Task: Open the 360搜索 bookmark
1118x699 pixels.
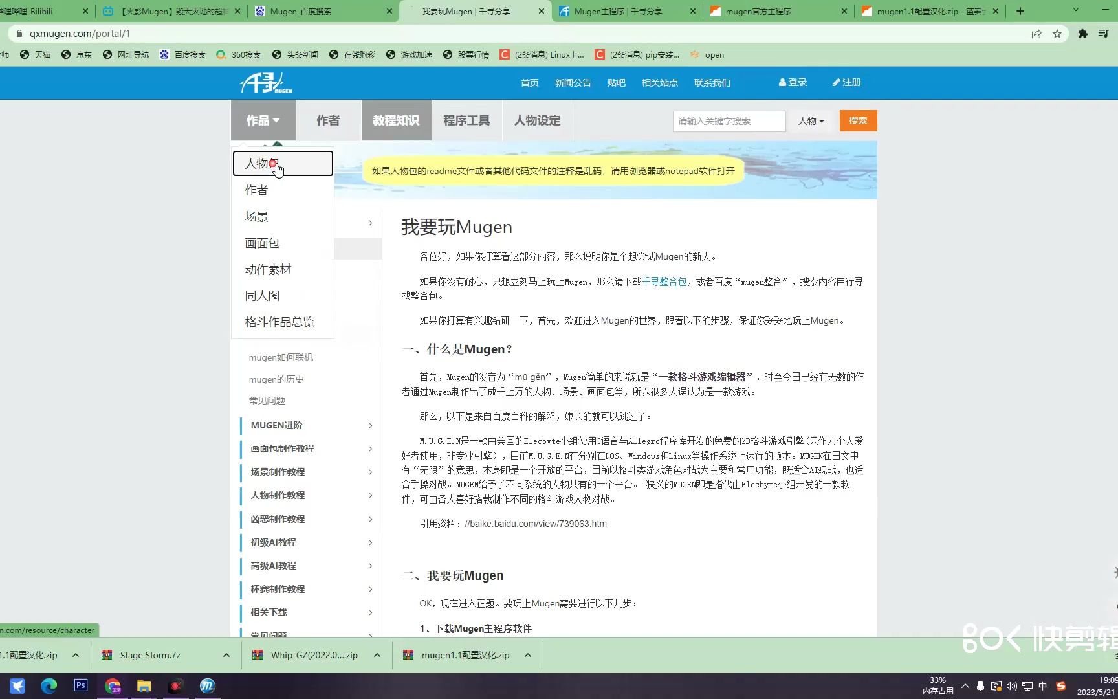Action: pos(238,54)
